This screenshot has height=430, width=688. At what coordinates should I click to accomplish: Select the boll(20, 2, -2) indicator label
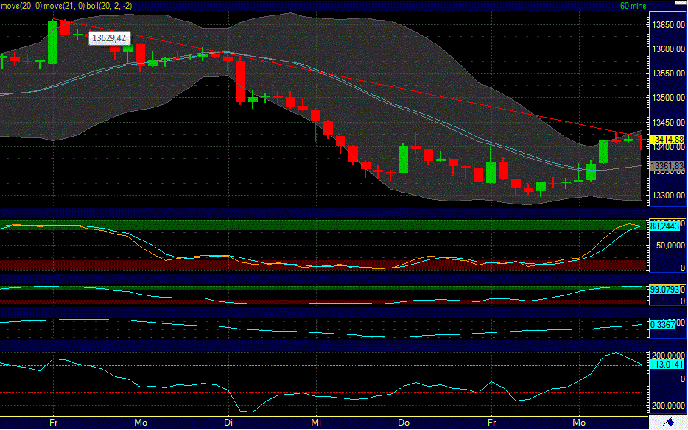(x=109, y=6)
